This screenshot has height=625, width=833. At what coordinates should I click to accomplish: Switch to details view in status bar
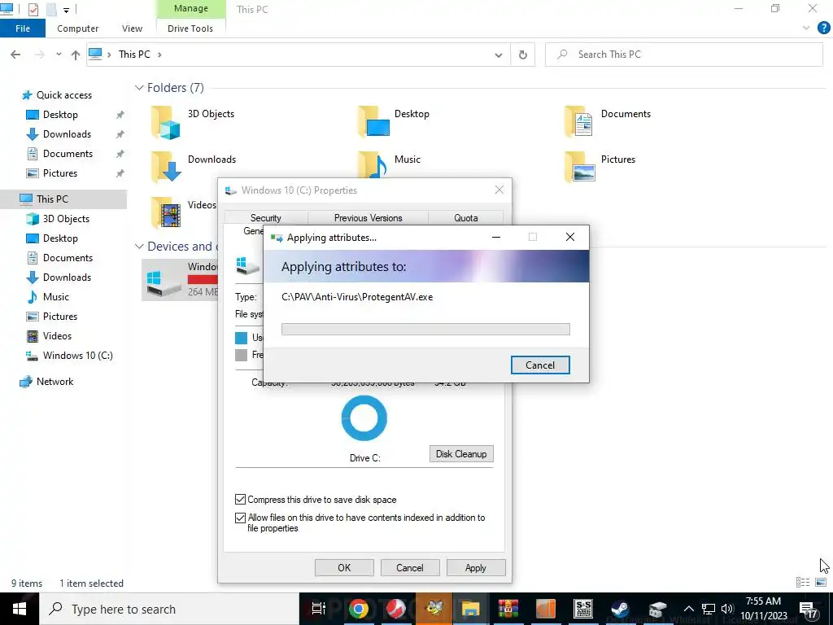pos(803,583)
